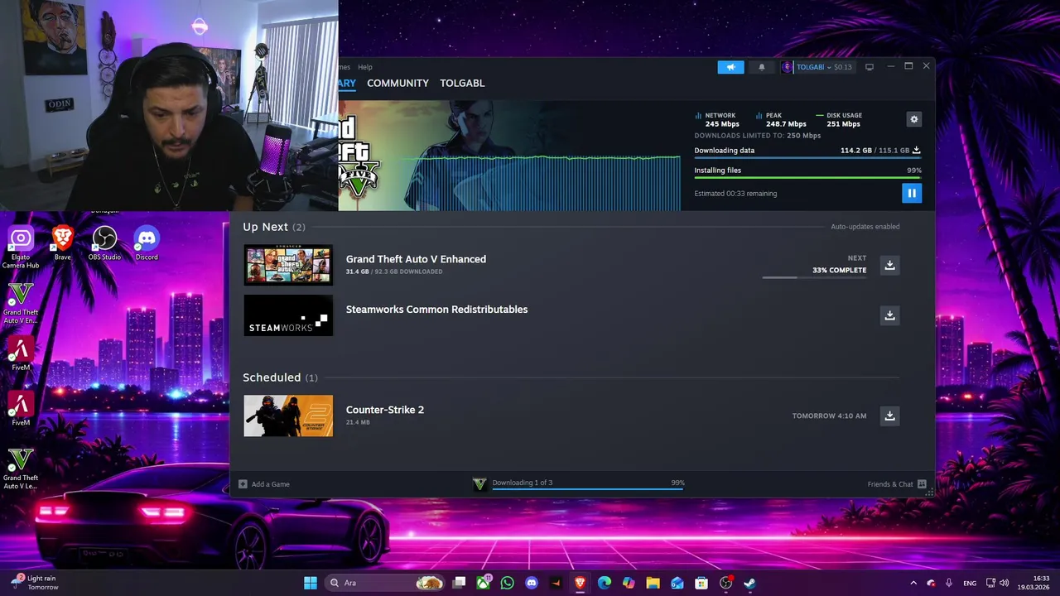Pause the current download
Screen dimensions: 1060x596
(x=912, y=193)
